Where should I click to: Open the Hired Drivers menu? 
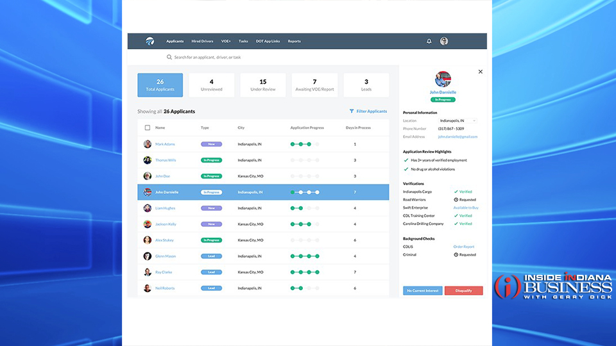click(x=202, y=41)
